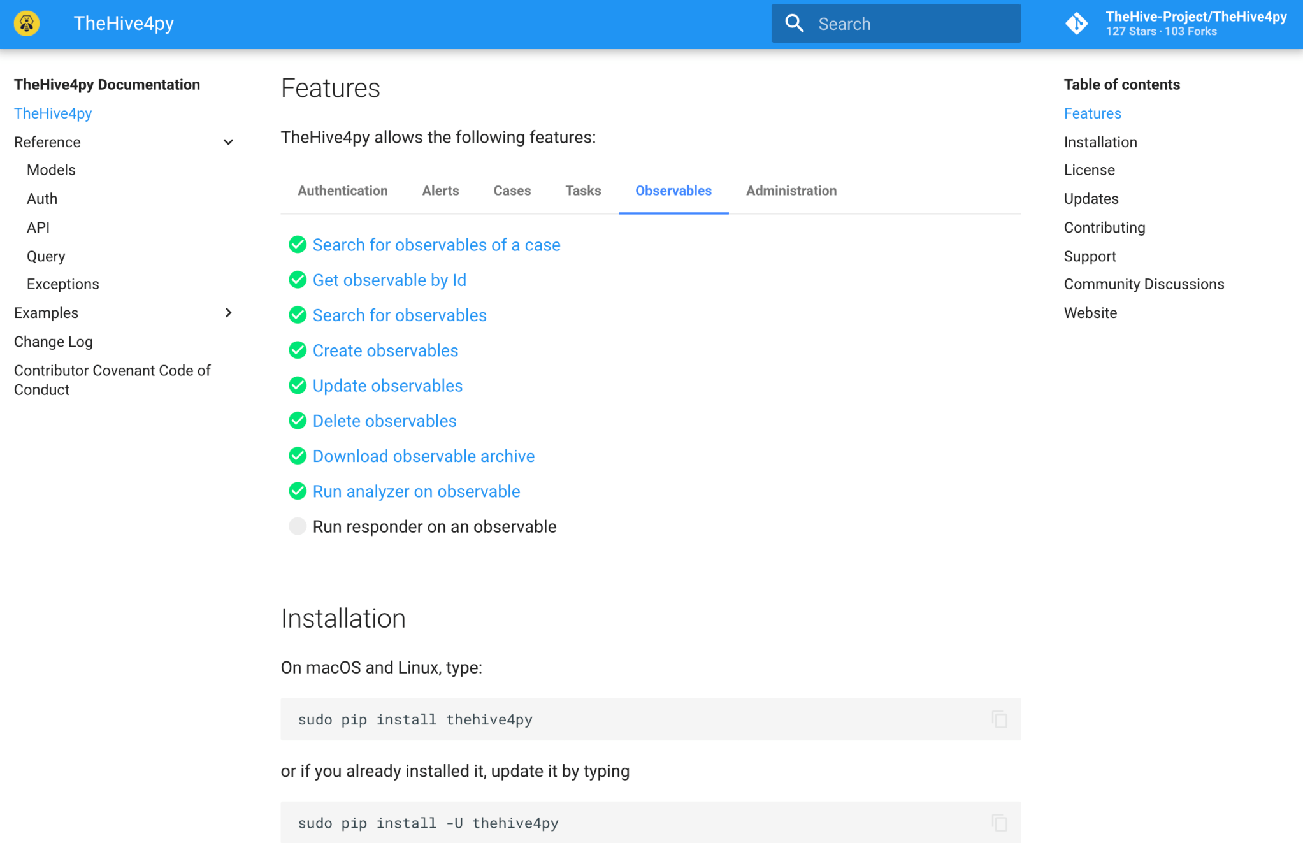
Task: Toggle the unchecked 'Run responder on an observable' box
Action: point(298,526)
